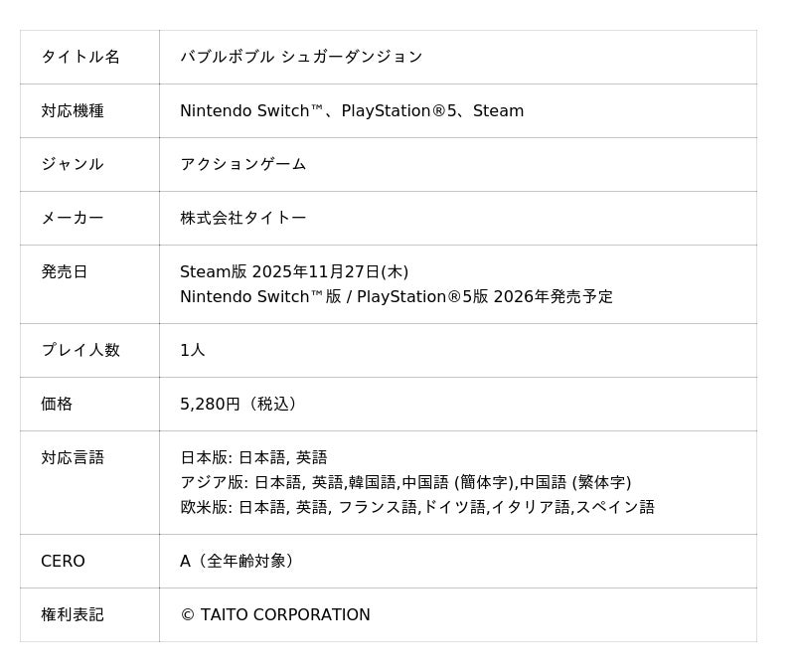Click the メーカー row label
The width and height of the screenshot is (795, 672).
point(73,218)
